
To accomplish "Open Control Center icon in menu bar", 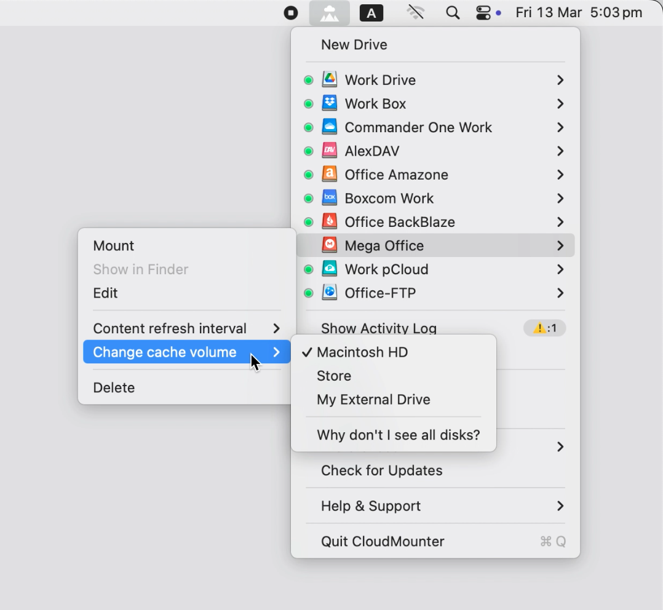I will point(483,13).
